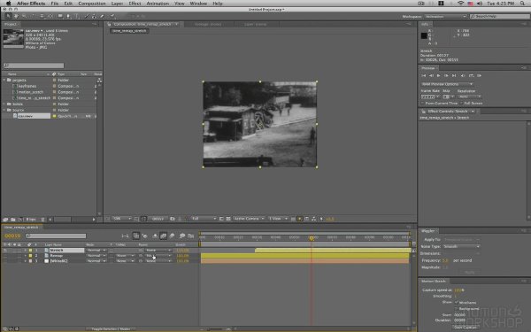
Task: Select the Zoom magnifier tool
Action: click(x=24, y=16)
